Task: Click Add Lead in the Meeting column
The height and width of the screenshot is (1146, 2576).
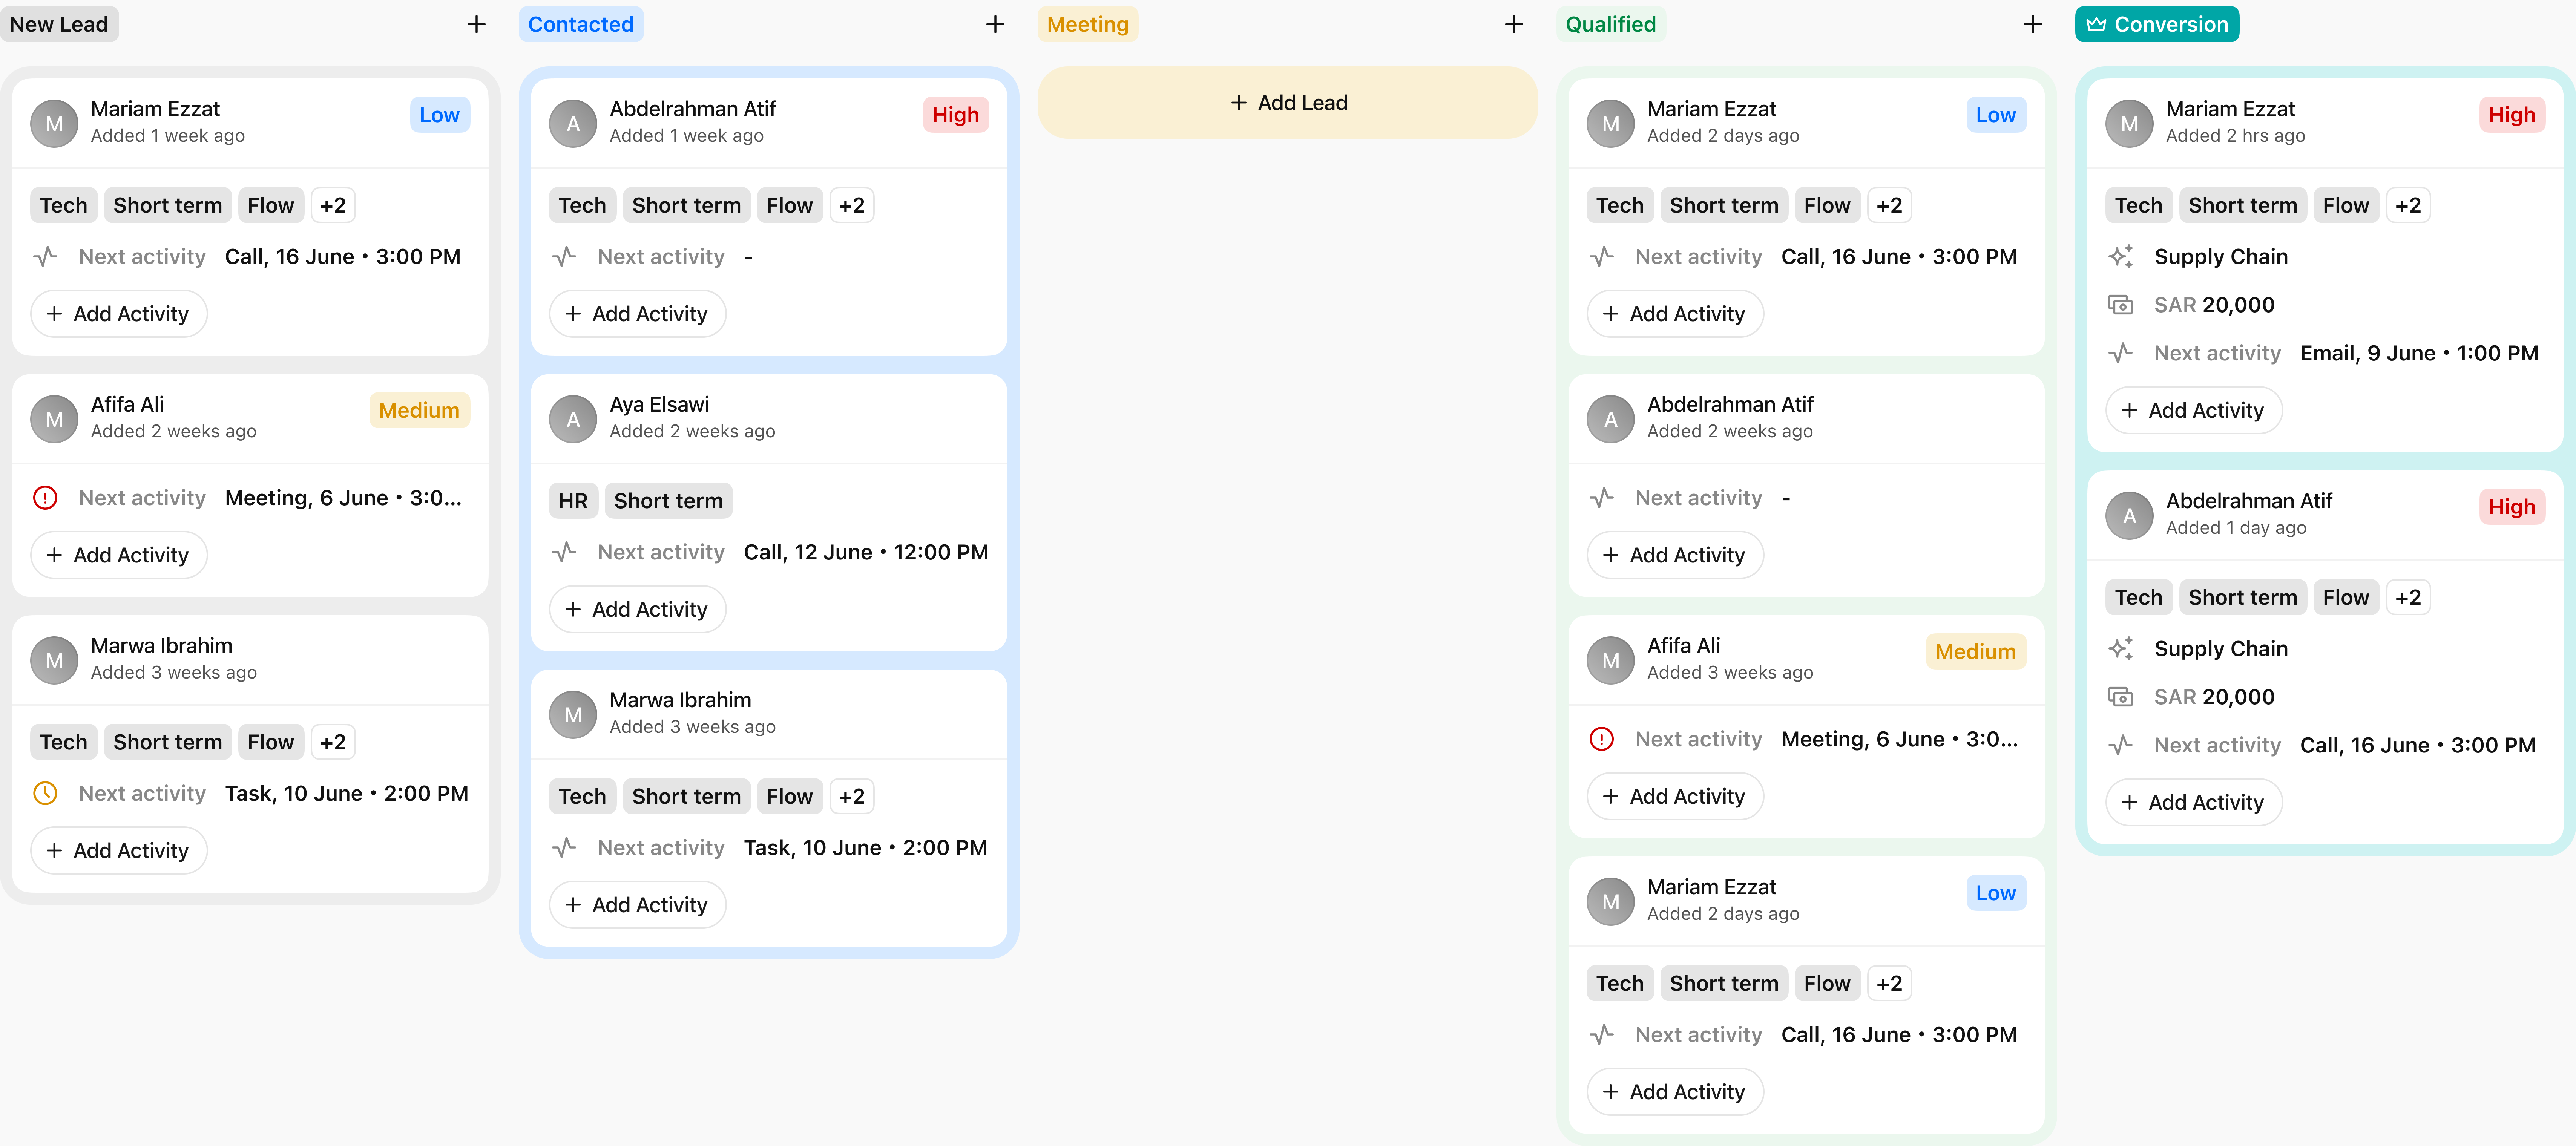Action: click(x=1288, y=103)
